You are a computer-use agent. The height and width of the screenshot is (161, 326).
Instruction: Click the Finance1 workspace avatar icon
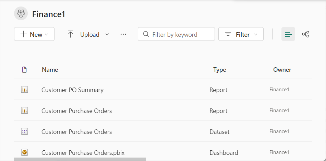[21, 14]
